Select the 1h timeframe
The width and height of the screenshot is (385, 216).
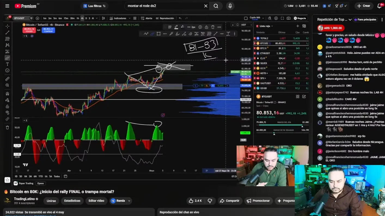point(78,18)
